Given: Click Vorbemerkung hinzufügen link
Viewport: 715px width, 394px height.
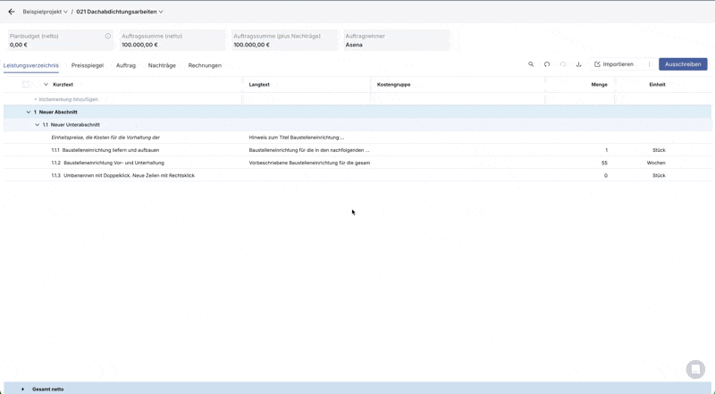Looking at the screenshot, I should [x=67, y=99].
